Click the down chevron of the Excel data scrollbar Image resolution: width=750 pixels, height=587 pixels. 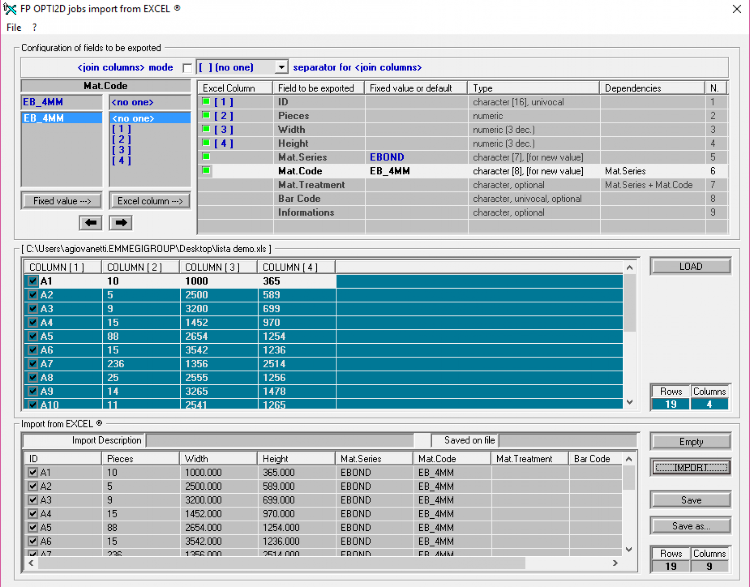(x=629, y=402)
